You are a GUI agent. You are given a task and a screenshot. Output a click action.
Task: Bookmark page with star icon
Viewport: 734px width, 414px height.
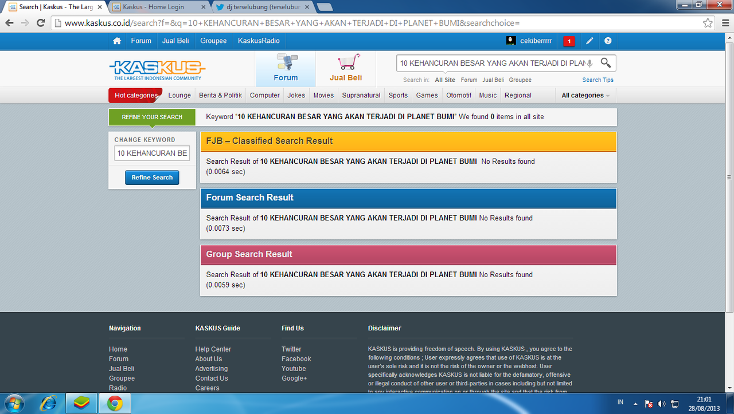pyautogui.click(x=708, y=23)
